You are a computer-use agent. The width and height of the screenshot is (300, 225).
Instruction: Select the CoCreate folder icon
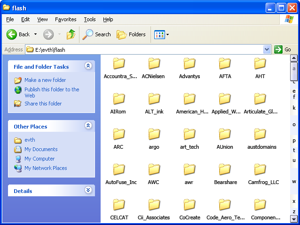point(189,204)
